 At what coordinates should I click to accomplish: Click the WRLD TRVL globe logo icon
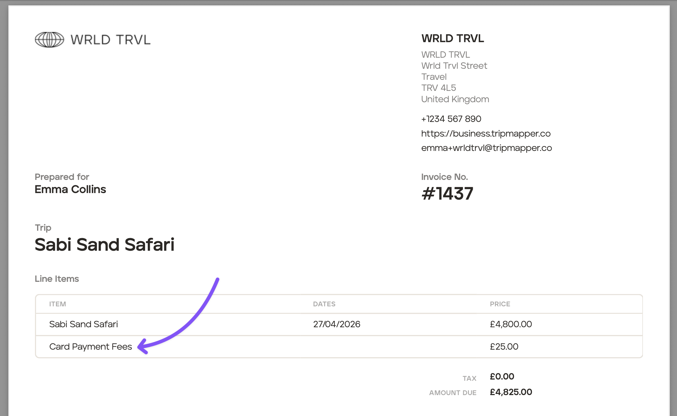tap(49, 40)
